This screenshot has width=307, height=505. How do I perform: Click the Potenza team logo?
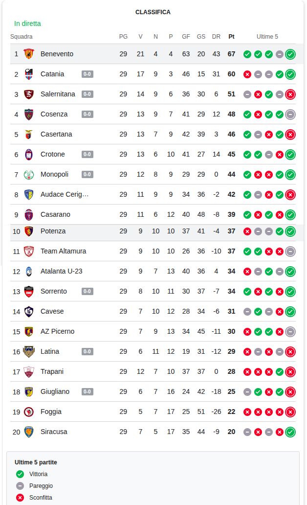click(29, 231)
